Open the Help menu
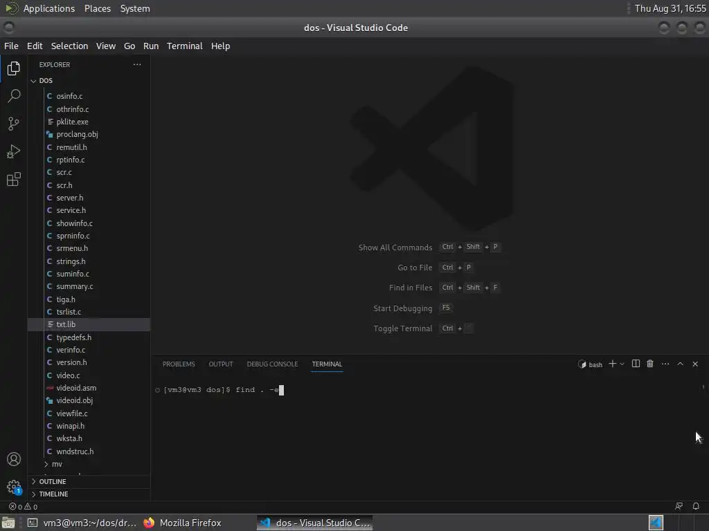This screenshot has width=709, height=531. [x=220, y=46]
